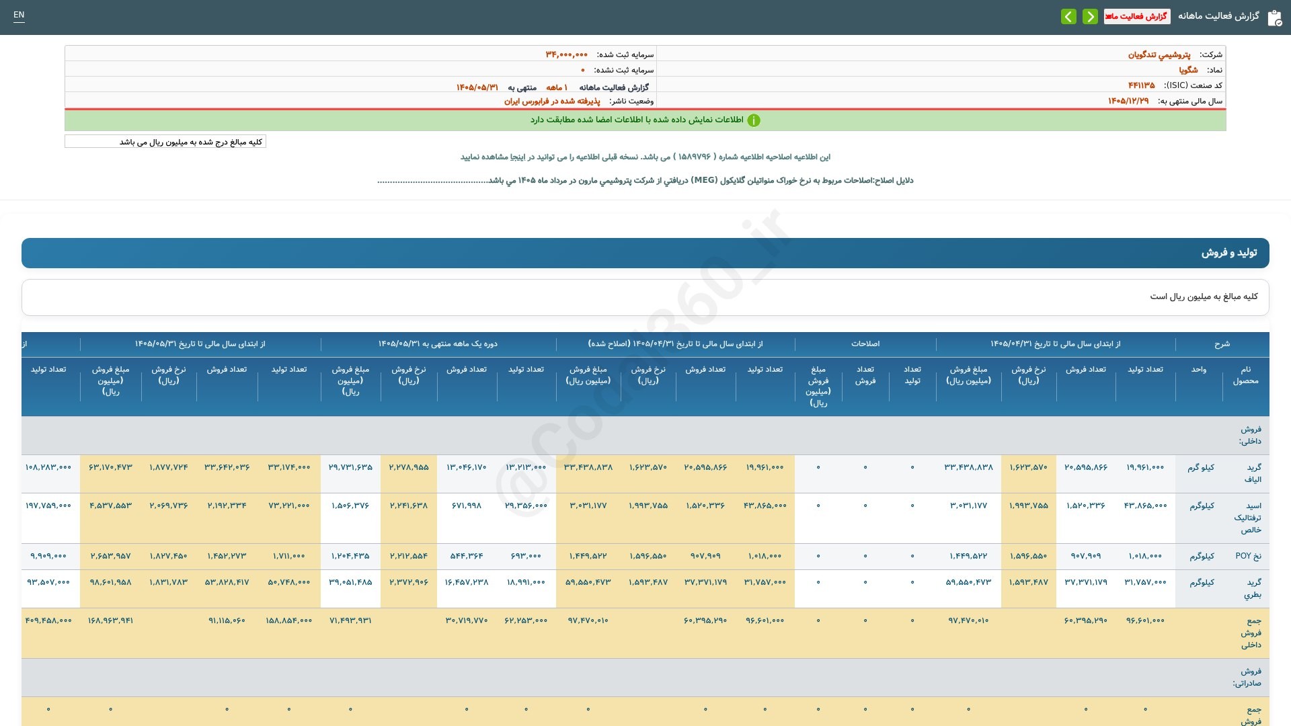Select the total cell '۱۶۸,۹۶۳,۹۴۱'
The width and height of the screenshot is (1291, 726).
[x=110, y=620]
